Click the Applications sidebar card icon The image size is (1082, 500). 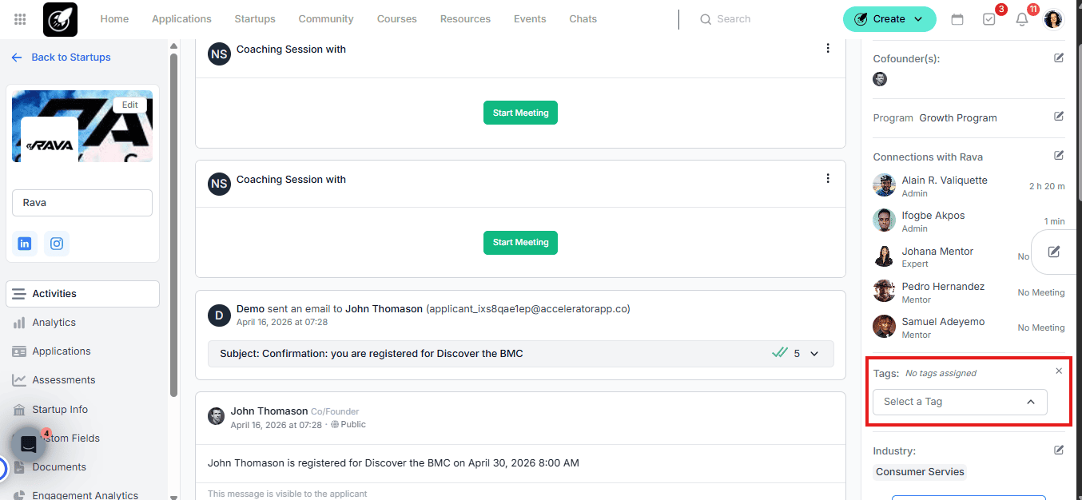(x=19, y=351)
